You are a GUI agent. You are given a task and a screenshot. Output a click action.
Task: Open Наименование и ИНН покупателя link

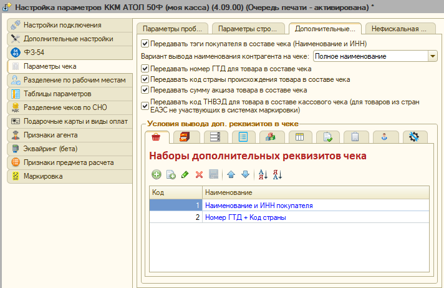point(259,206)
